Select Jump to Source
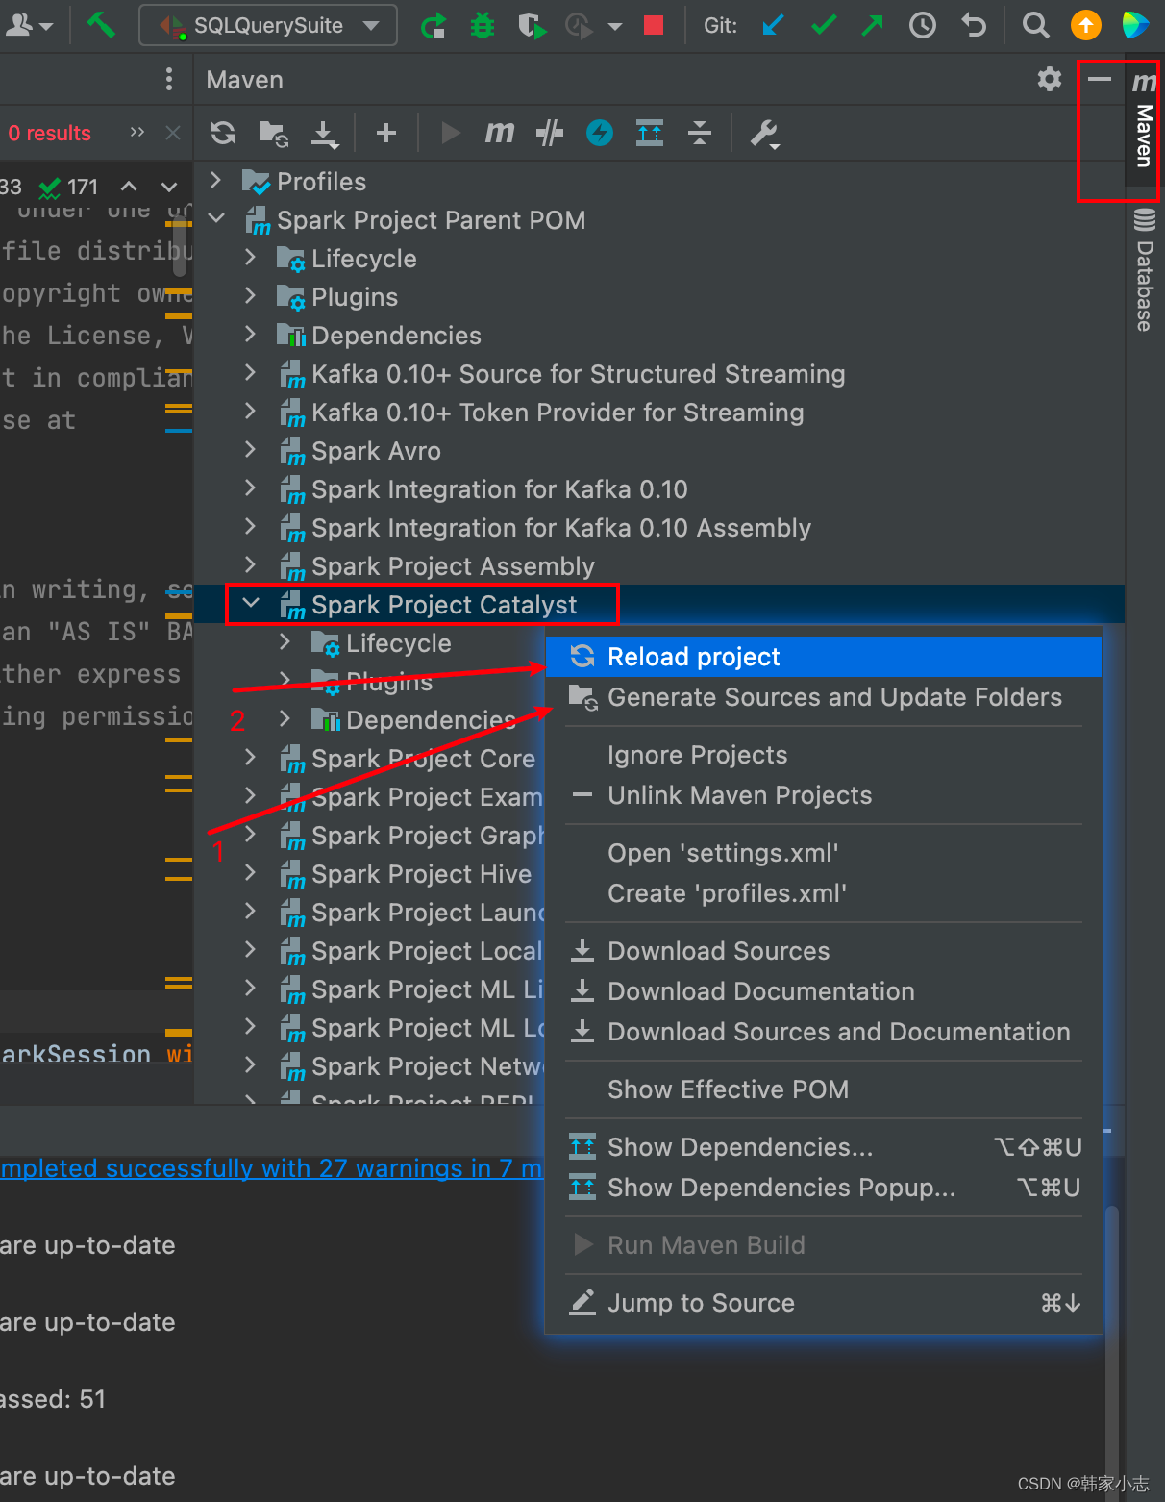Viewport: 1165px width, 1502px height. coord(824,1303)
